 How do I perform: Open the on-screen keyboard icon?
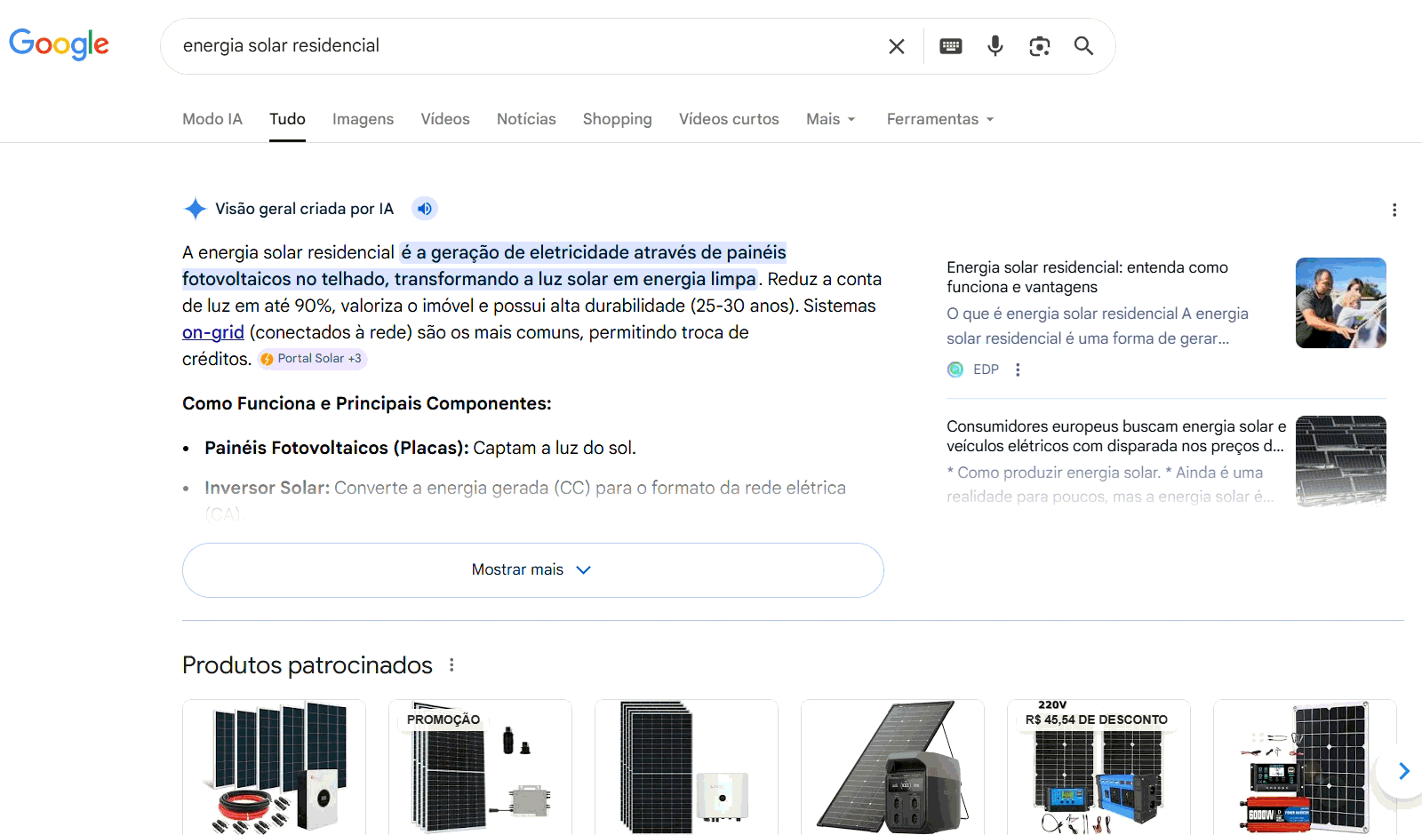(950, 45)
